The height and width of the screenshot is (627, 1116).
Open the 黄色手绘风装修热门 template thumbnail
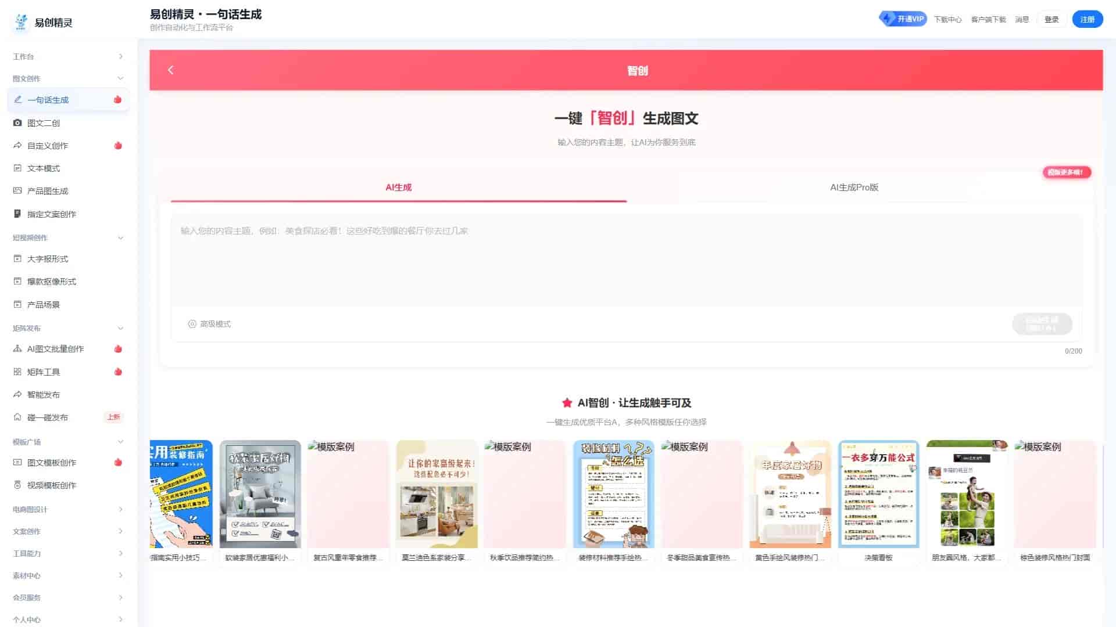click(790, 494)
